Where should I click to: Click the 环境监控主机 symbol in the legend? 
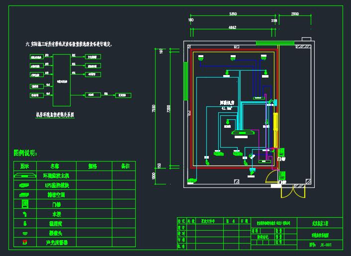[25, 175]
